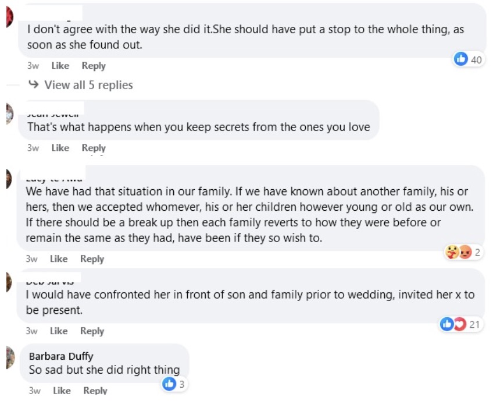Viewport: 493px width, 404px height.
Task: Like the confronted her before wedding comment
Action: tap(59, 331)
